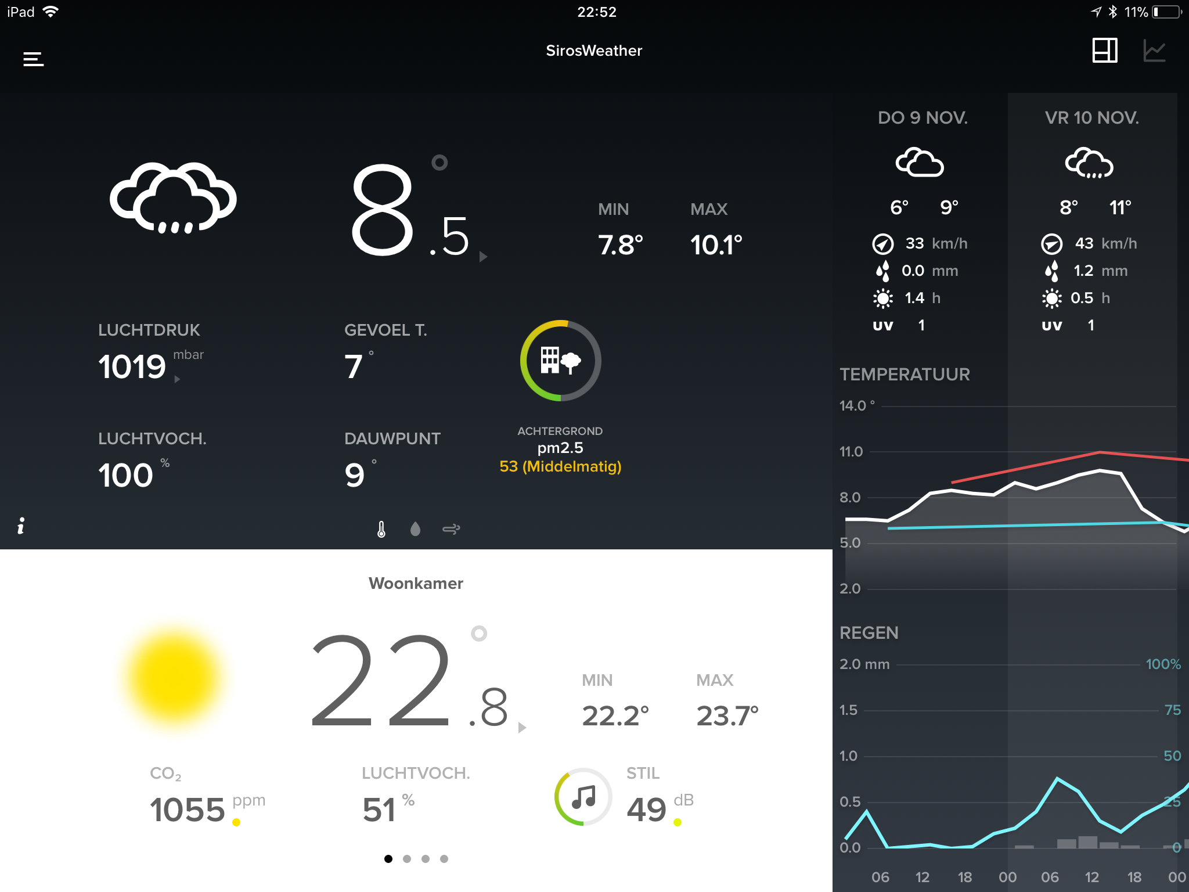Image resolution: width=1189 pixels, height=892 pixels.
Task: Expand the Woonkamer 22.8 temperature trend arrow
Action: click(522, 728)
